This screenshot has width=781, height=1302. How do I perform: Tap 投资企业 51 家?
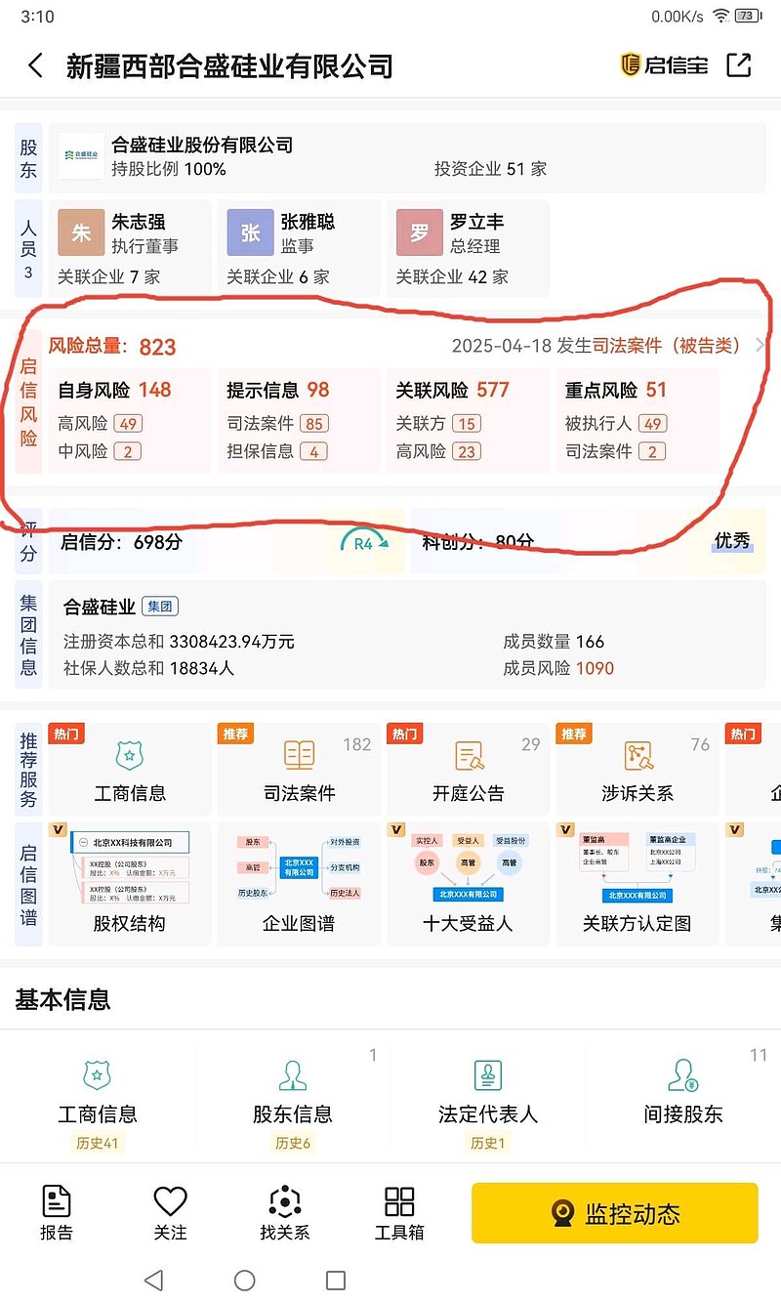pyautogui.click(x=490, y=169)
